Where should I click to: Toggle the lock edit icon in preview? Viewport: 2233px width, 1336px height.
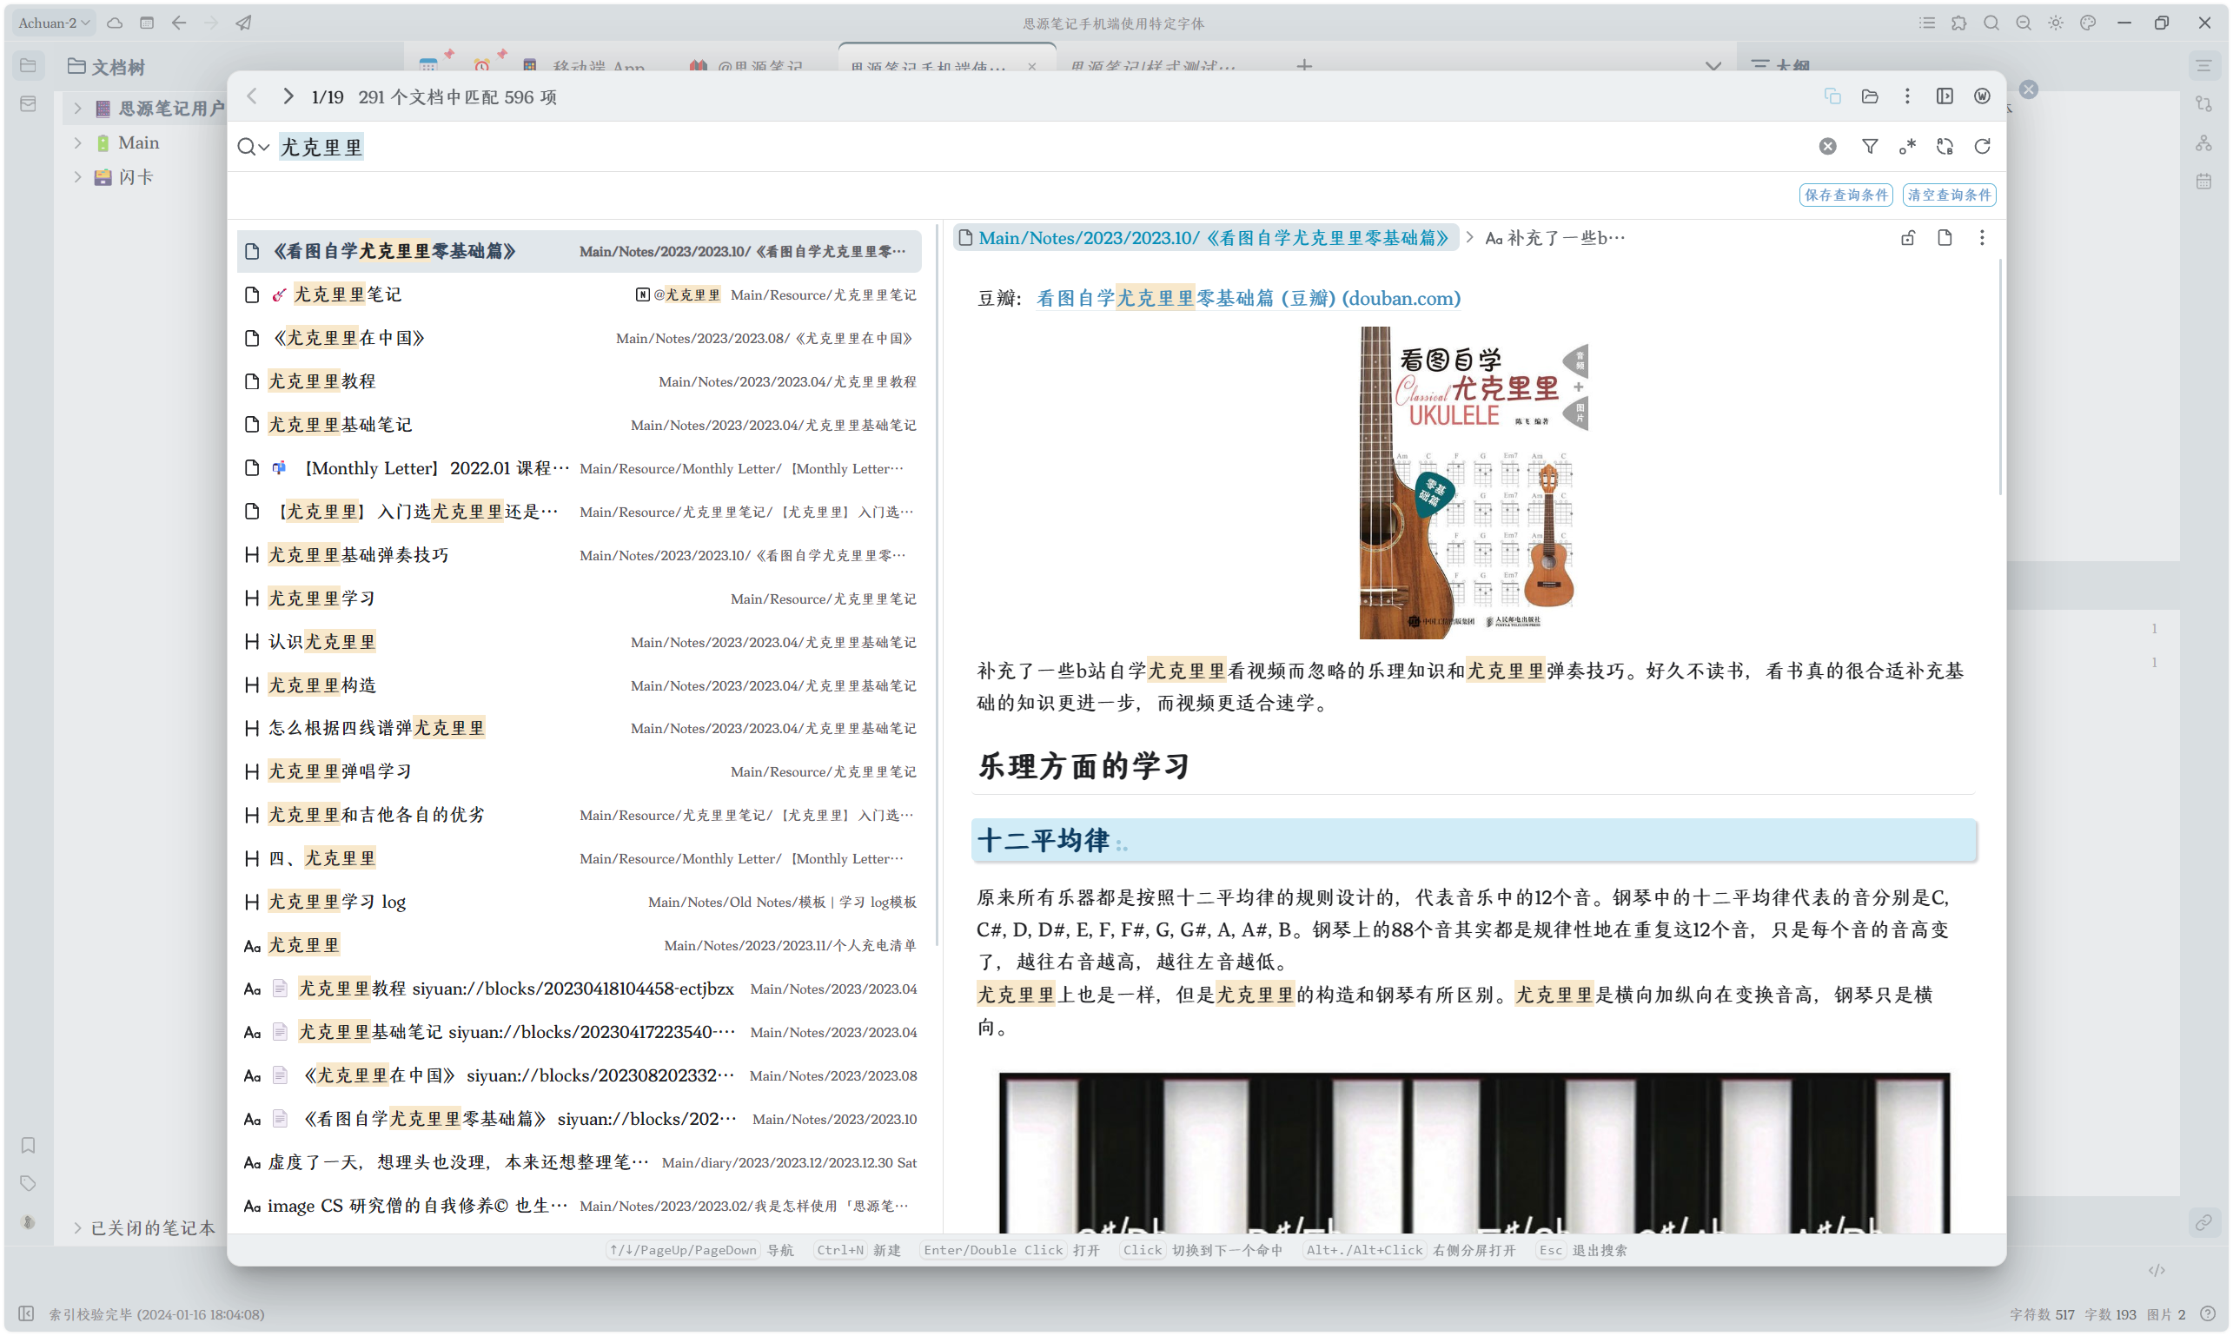1907,238
